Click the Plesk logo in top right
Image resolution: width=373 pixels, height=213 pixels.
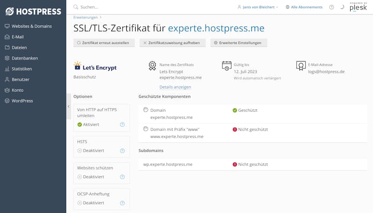358,7
